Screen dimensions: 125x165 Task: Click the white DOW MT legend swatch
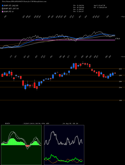(x=3, y=8)
